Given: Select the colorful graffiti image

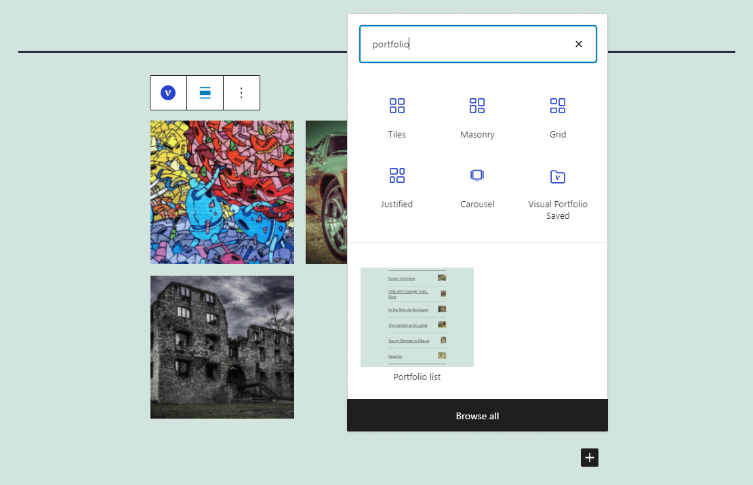Looking at the screenshot, I should (222, 192).
